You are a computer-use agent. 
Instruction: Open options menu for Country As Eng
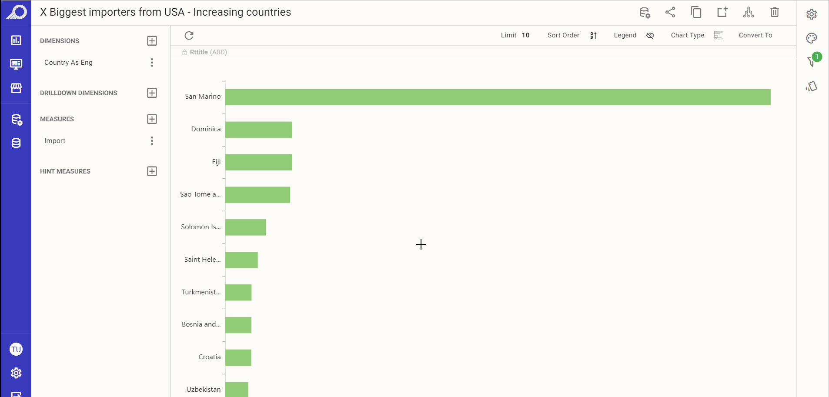(x=152, y=63)
